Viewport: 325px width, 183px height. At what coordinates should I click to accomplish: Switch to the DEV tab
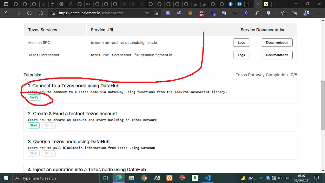[88, 4]
